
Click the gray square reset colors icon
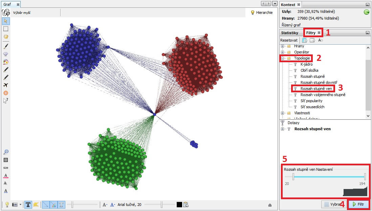coord(6,160)
